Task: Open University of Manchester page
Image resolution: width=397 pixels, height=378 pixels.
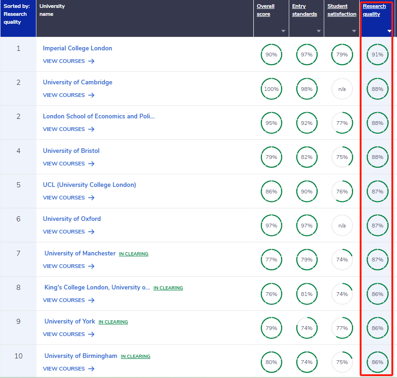Action: click(x=80, y=253)
